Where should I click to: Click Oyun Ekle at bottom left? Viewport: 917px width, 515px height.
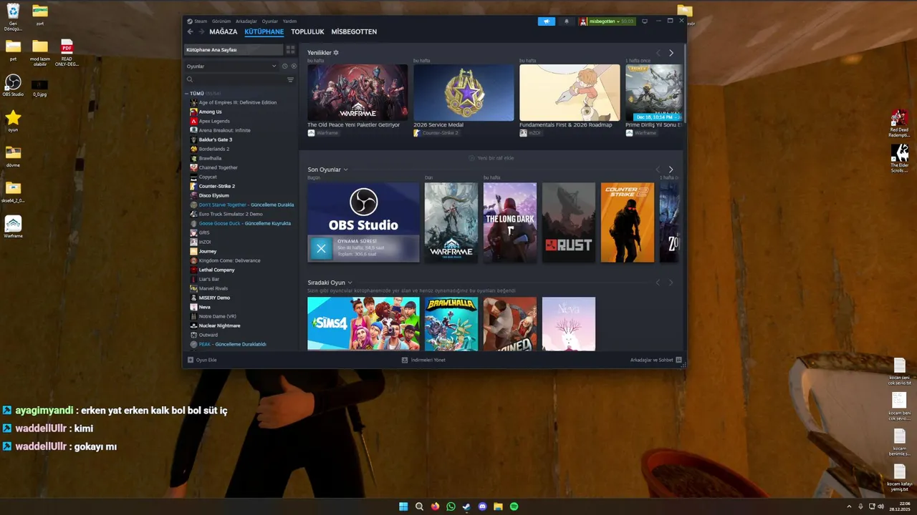202,360
